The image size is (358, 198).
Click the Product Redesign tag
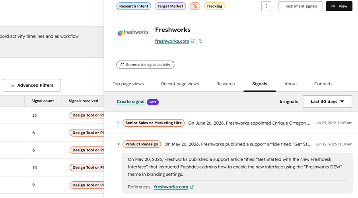[142, 144]
